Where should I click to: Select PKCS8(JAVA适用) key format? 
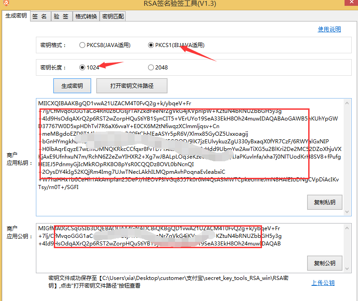pyautogui.click(x=82, y=45)
